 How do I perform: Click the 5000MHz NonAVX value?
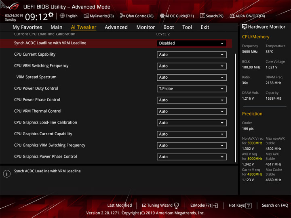tap(255, 143)
